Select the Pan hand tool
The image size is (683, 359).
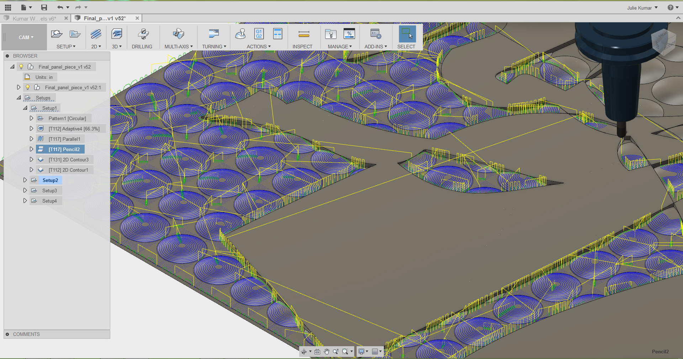tap(327, 352)
